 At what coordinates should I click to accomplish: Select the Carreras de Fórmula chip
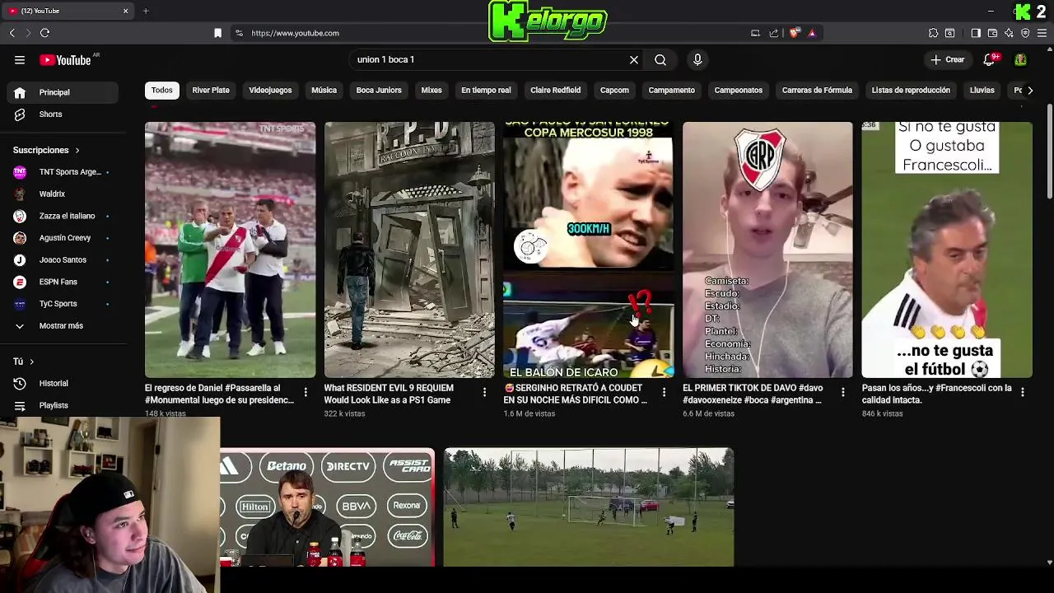[x=817, y=91]
